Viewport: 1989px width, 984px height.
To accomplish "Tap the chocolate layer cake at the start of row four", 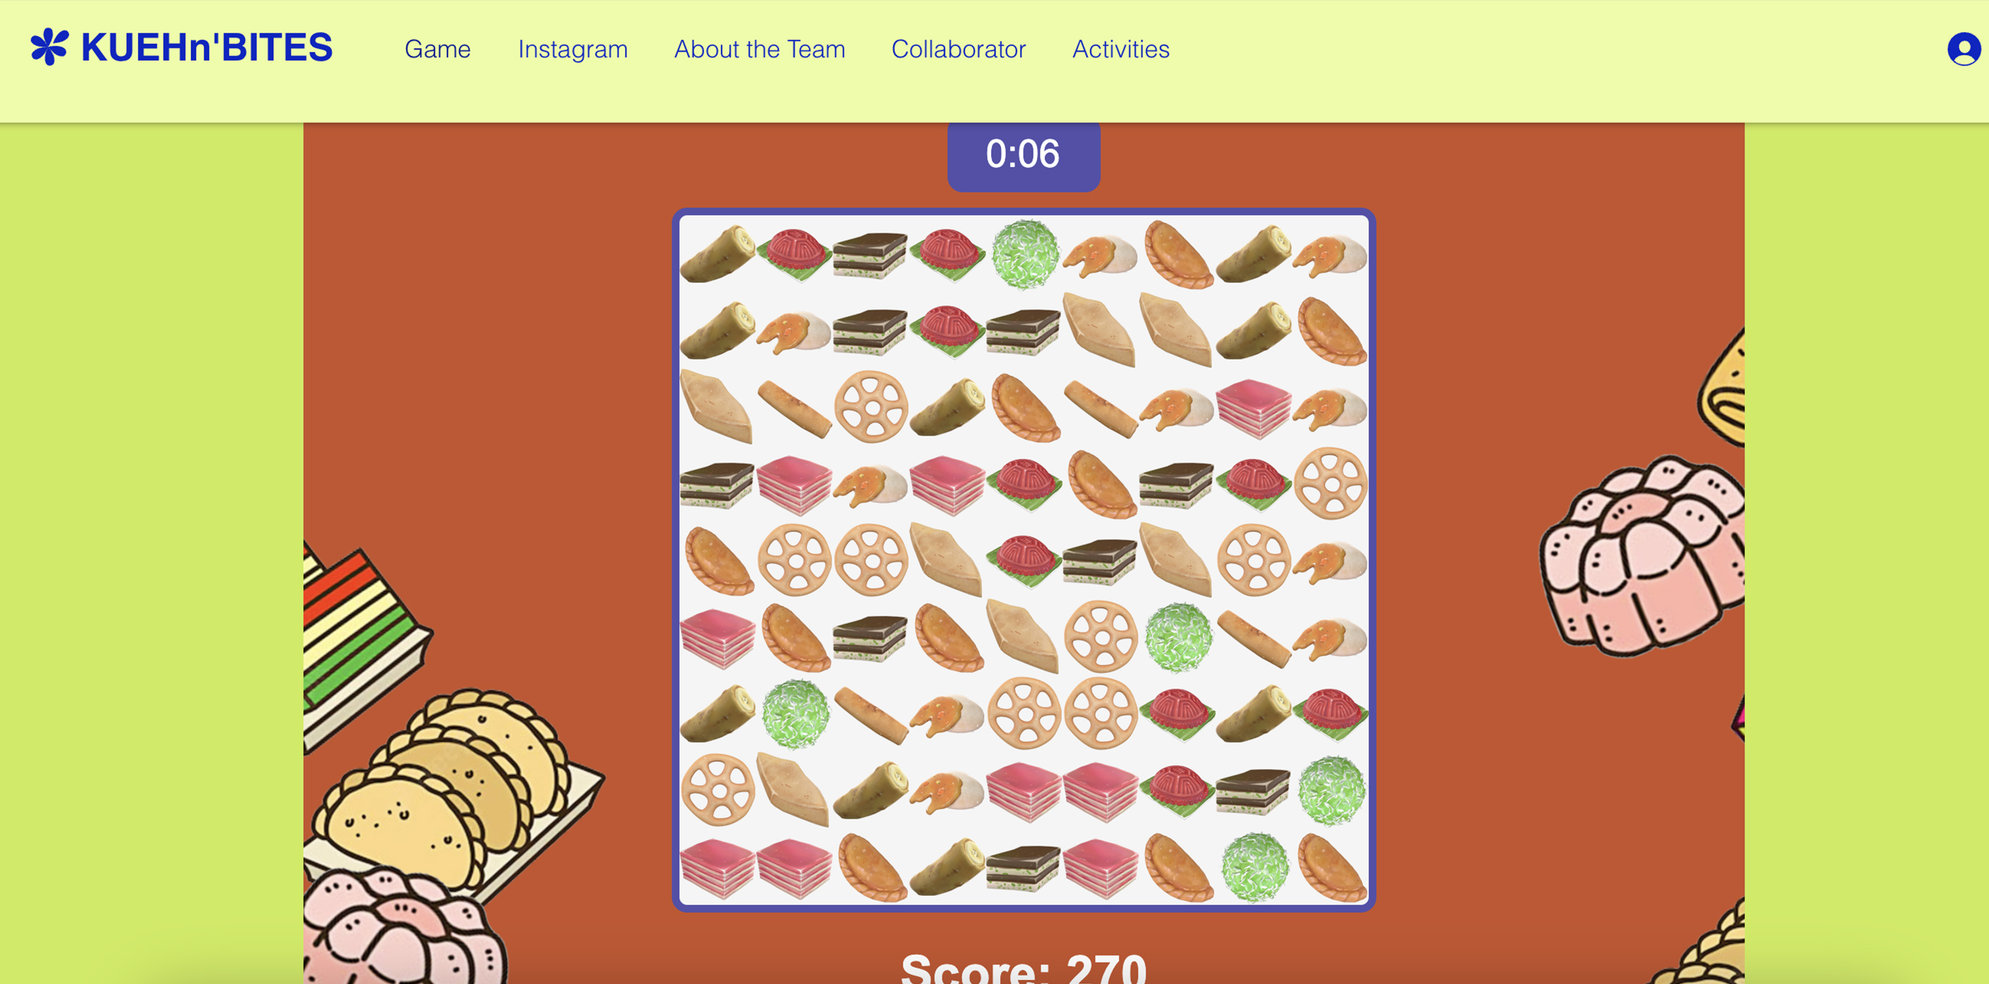I will 718,484.
